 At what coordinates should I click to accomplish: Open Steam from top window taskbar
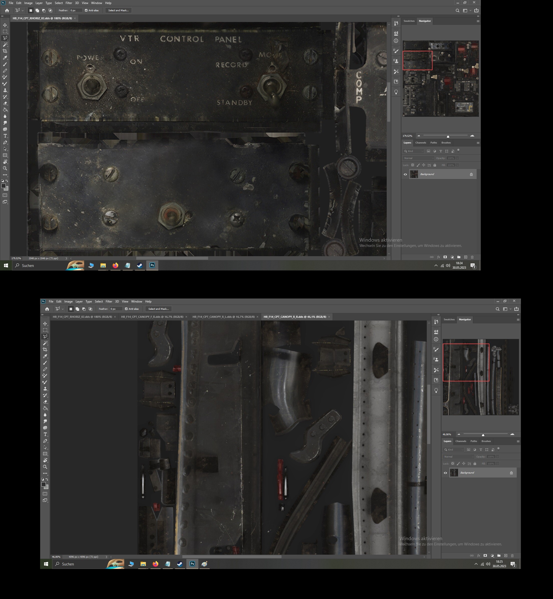click(140, 265)
